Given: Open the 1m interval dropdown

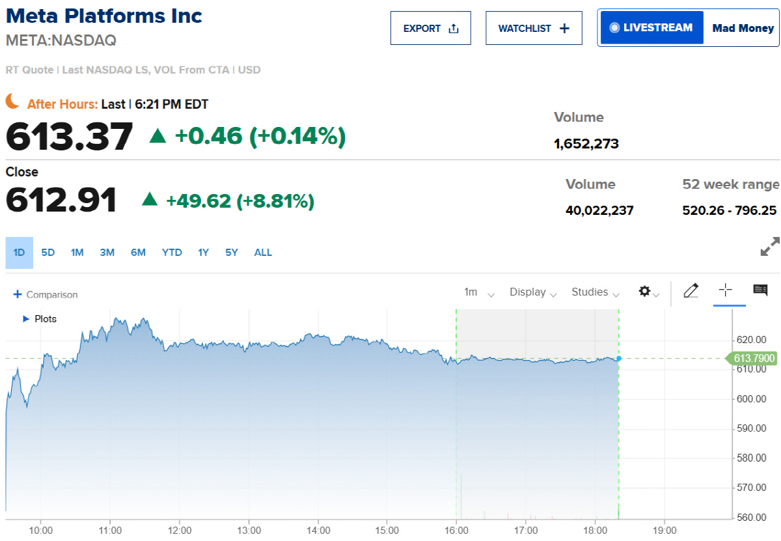Looking at the screenshot, I should coord(479,292).
